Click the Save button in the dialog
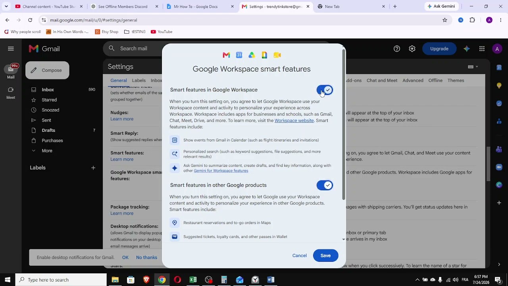Screen dimensions: 508x286 [325, 255]
